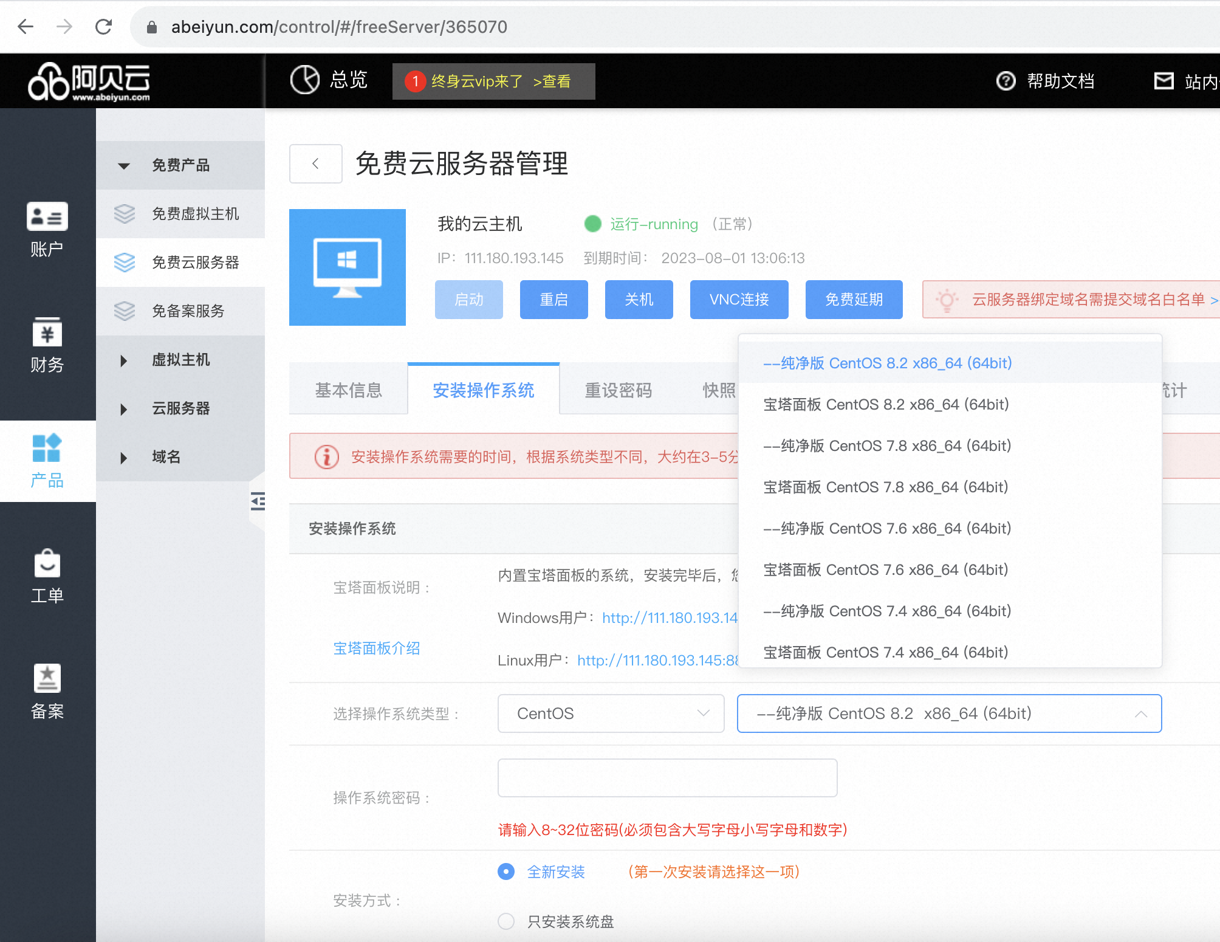Click the 账户 account icon in sidebar

tap(47, 217)
